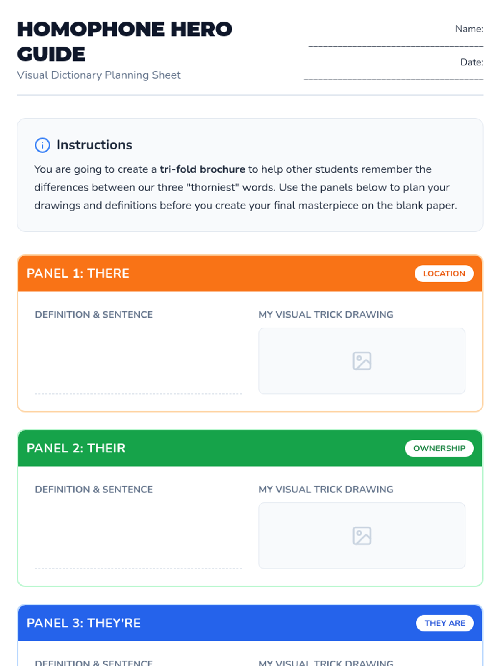
Task: Select the PANEL 2: THEIR header
Action: (76, 448)
